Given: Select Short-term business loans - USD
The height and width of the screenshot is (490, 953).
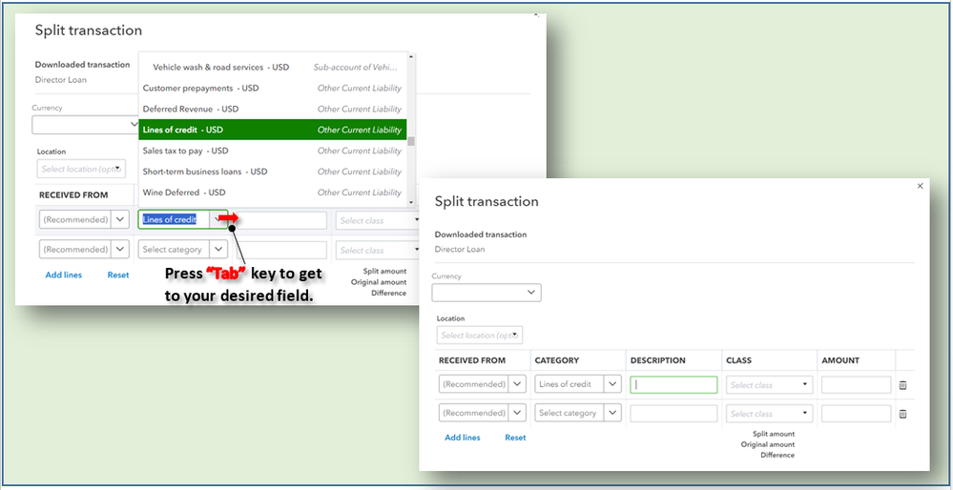Looking at the screenshot, I should tap(273, 172).
